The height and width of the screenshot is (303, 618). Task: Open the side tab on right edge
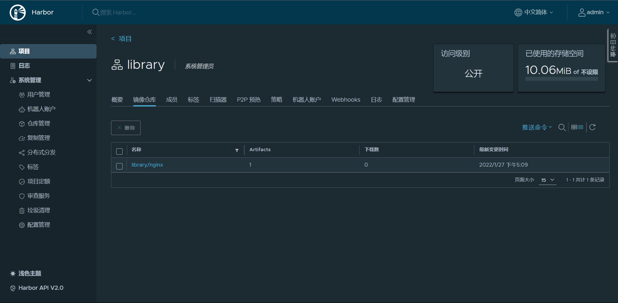pos(613,45)
